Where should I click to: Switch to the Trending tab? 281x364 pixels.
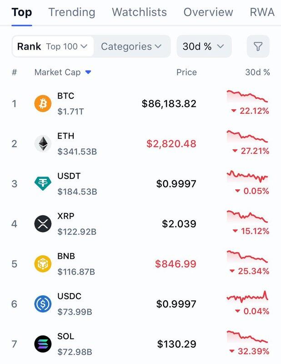[72, 12]
